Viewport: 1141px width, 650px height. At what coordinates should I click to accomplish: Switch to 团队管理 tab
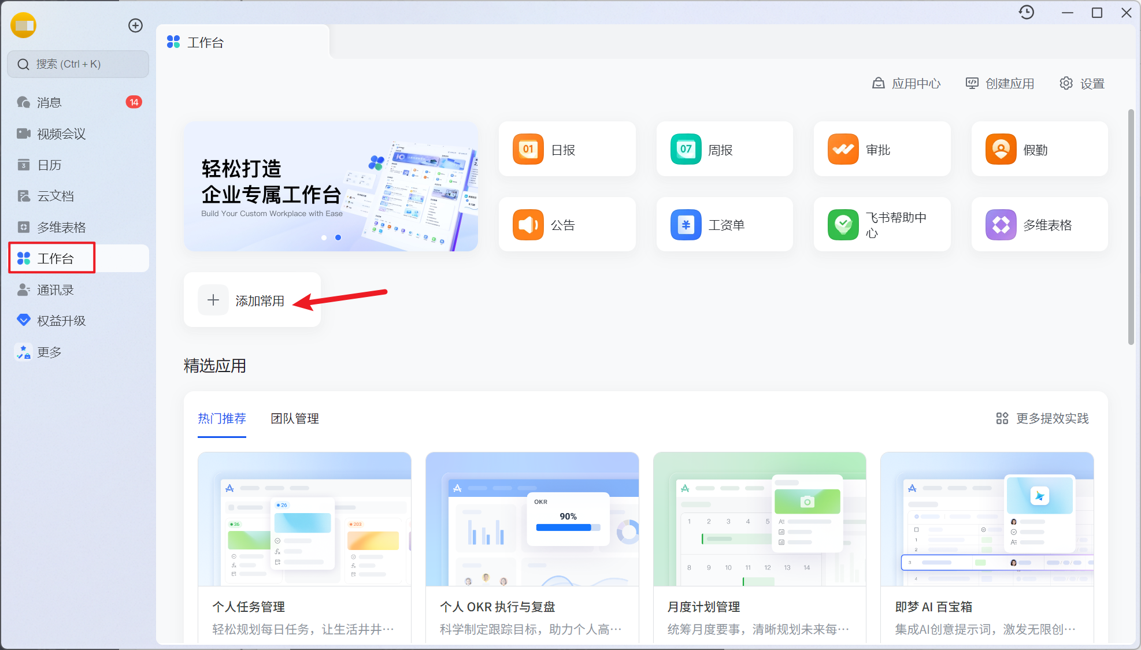[x=295, y=418]
